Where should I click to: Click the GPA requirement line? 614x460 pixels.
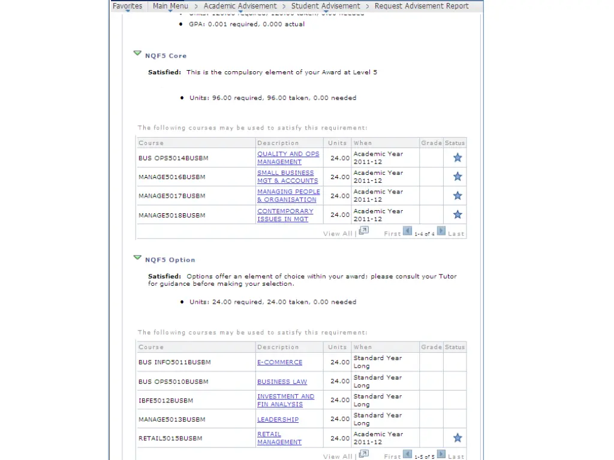[x=246, y=24]
